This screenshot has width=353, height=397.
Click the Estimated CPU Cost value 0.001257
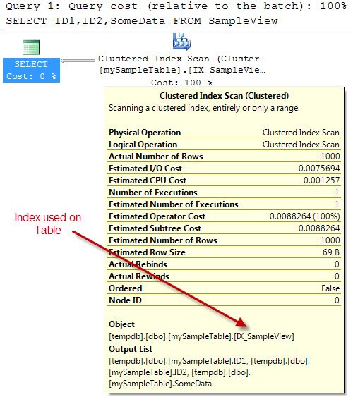click(321, 181)
